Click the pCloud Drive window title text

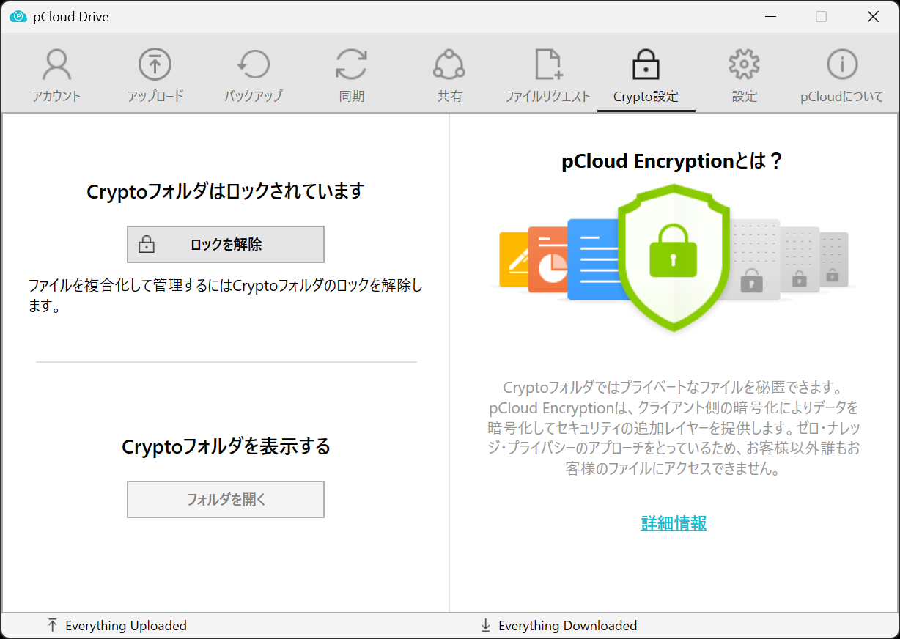pyautogui.click(x=71, y=16)
